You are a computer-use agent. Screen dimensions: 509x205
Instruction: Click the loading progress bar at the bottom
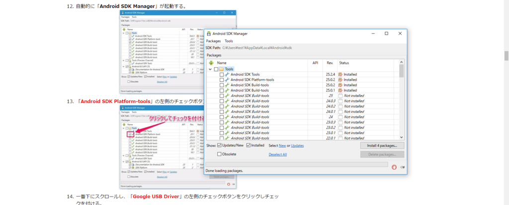tap(297, 164)
